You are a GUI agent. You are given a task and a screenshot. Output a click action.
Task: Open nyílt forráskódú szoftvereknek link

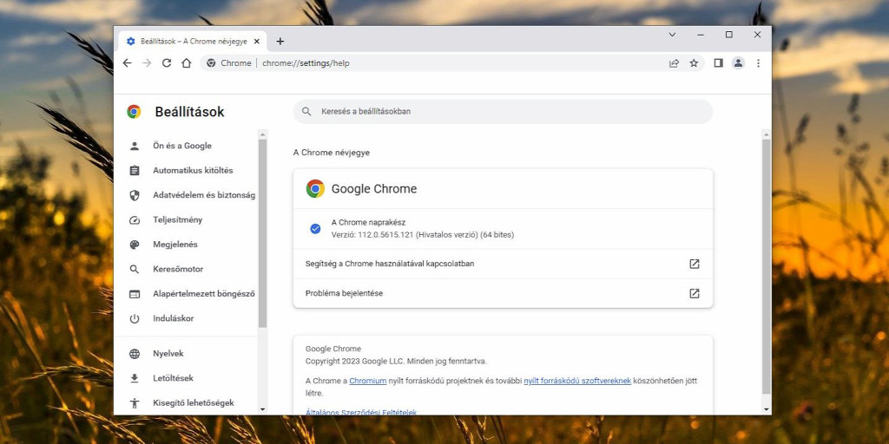[x=576, y=381]
